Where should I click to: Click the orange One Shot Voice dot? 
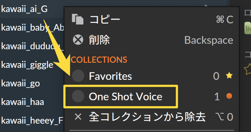coord(229,96)
